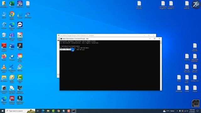The width and height of the screenshot is (201, 113).
Task: Close the Command Prompt window
Action: pos(159,39)
